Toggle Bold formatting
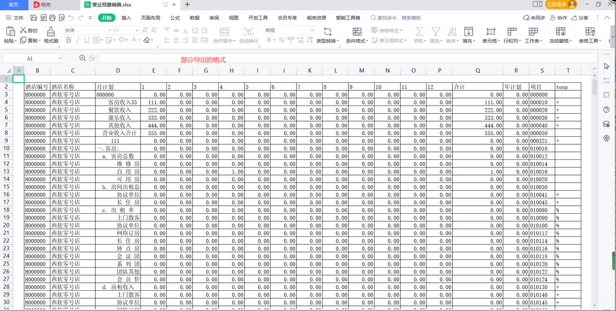Screen dimensions: 616x311 coord(69,40)
